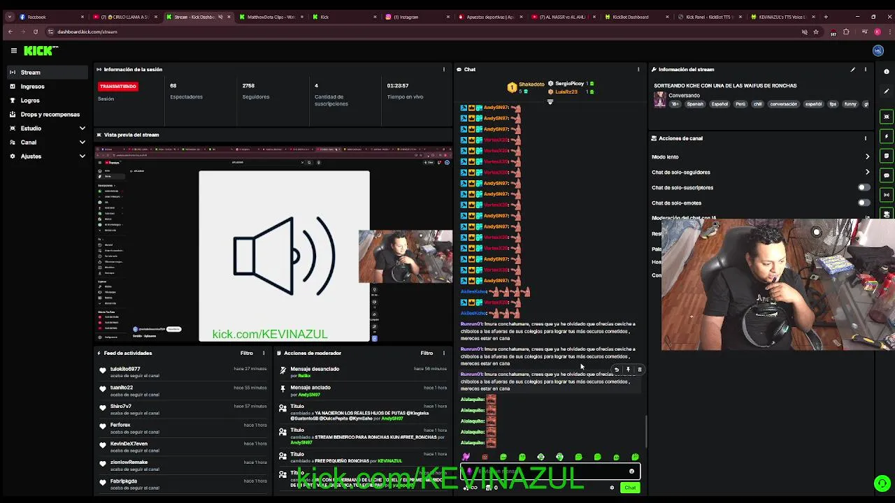This screenshot has height=503, width=895.
Task: Click the 18+ stream tag
Action: click(675, 104)
